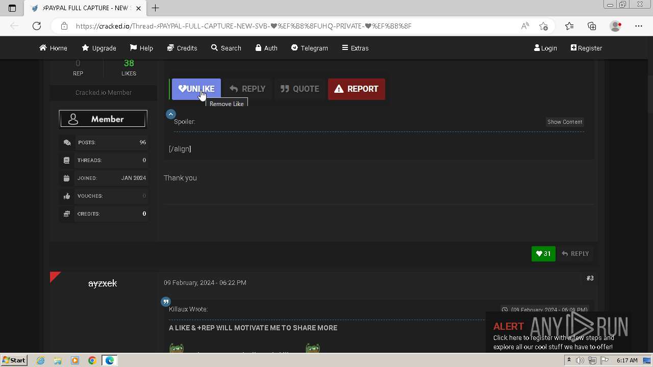
Task: Click the Joined calendar icon
Action: [x=67, y=178]
